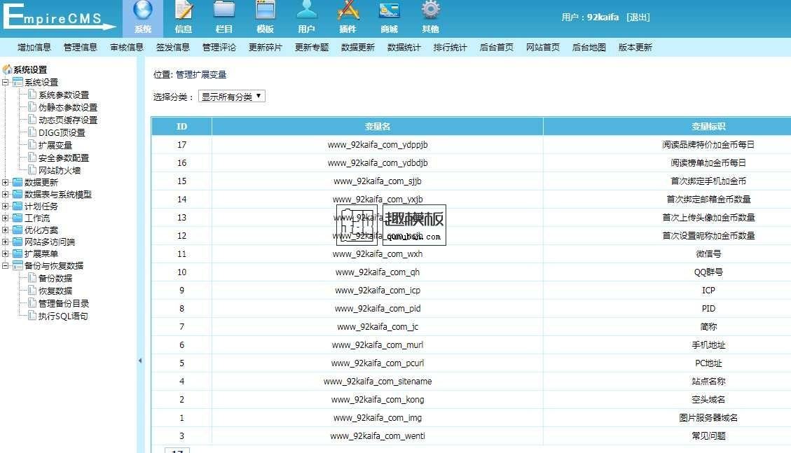Image resolution: width=791 pixels, height=453 pixels.
Task: Expand the 扩展菜单 tree node
Action: pos(5,253)
